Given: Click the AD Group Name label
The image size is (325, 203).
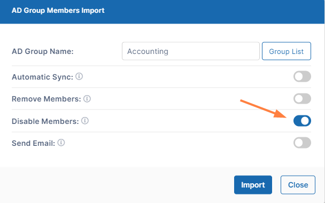Looking at the screenshot, I should tap(43, 51).
